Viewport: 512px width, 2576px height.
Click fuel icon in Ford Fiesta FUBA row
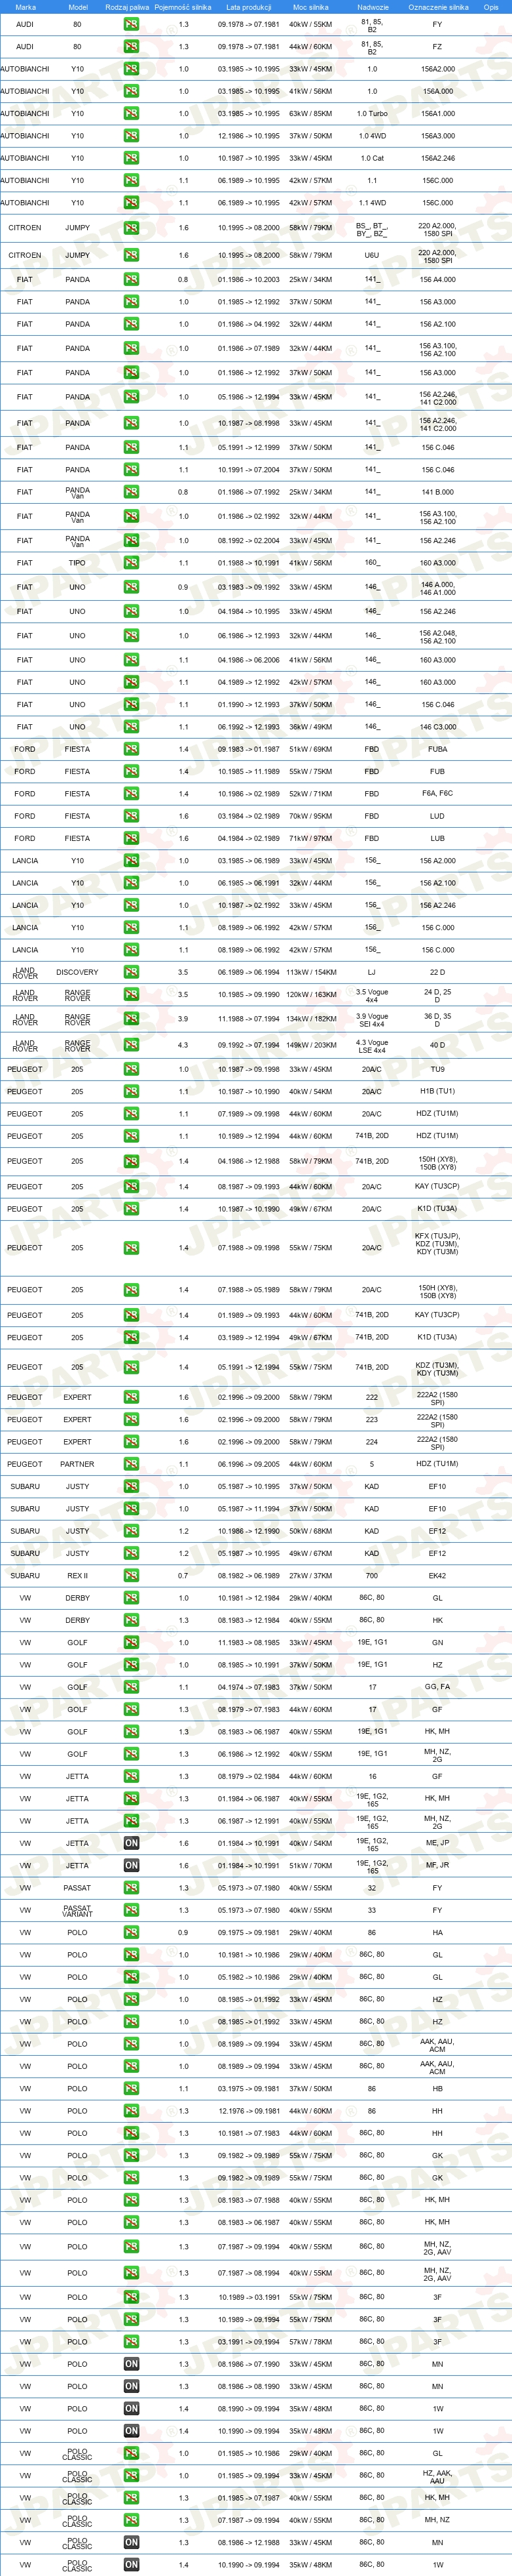(x=131, y=749)
